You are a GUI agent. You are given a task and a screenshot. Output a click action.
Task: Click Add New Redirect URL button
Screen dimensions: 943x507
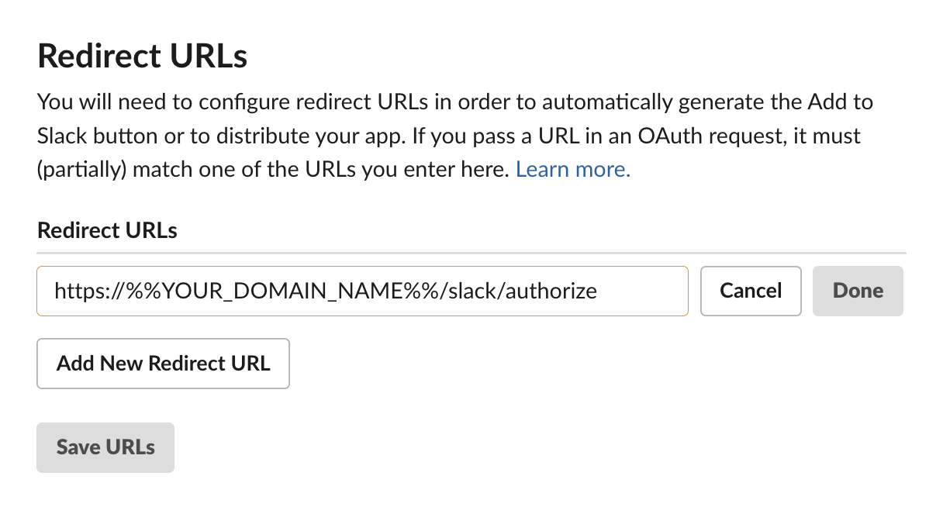point(163,363)
